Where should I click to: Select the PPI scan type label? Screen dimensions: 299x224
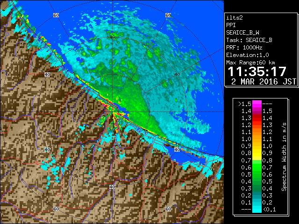(x=231, y=25)
